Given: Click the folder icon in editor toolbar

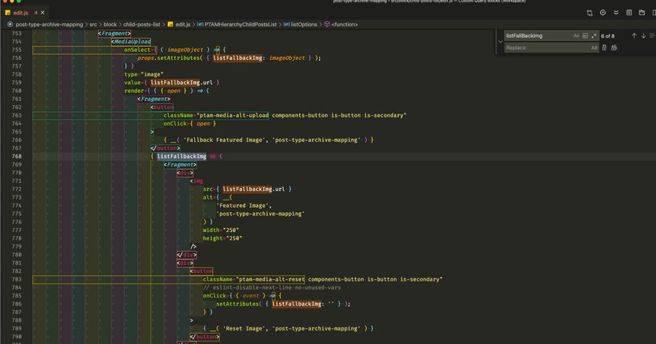Looking at the screenshot, I should point(642,13).
